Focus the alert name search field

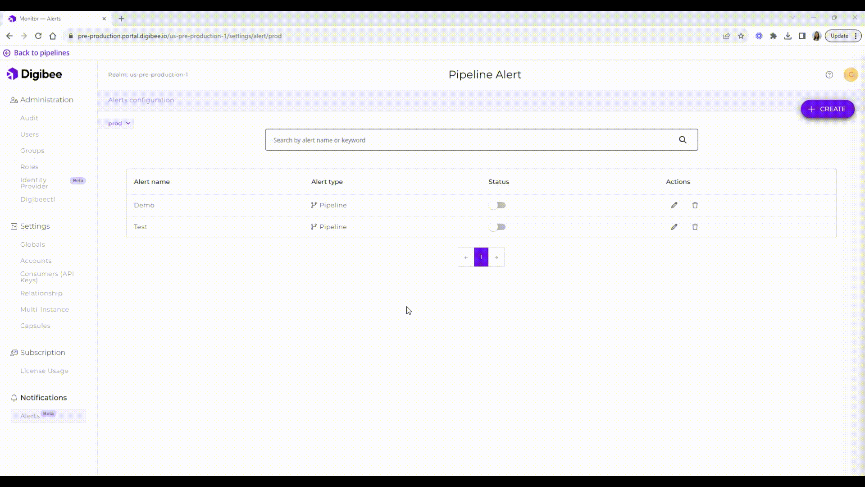click(469, 140)
